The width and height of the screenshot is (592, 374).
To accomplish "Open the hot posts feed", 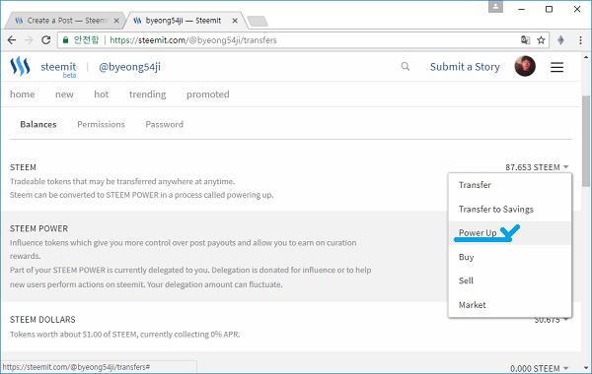I will click(x=102, y=94).
